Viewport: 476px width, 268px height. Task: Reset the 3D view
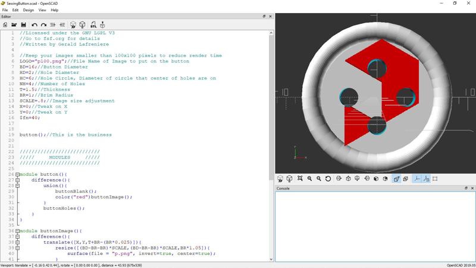[328, 179]
